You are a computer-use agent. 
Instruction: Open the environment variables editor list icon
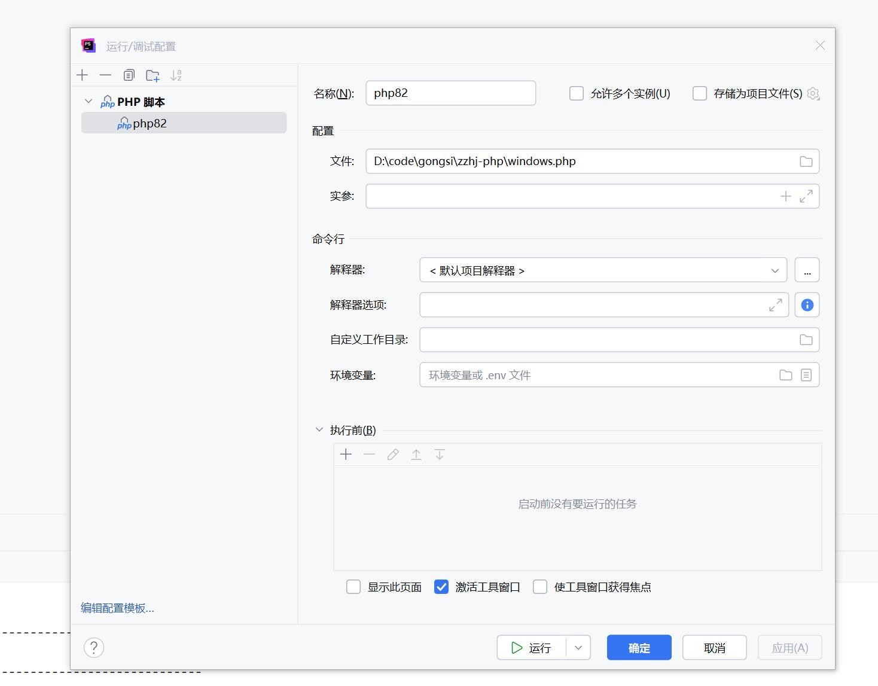806,375
